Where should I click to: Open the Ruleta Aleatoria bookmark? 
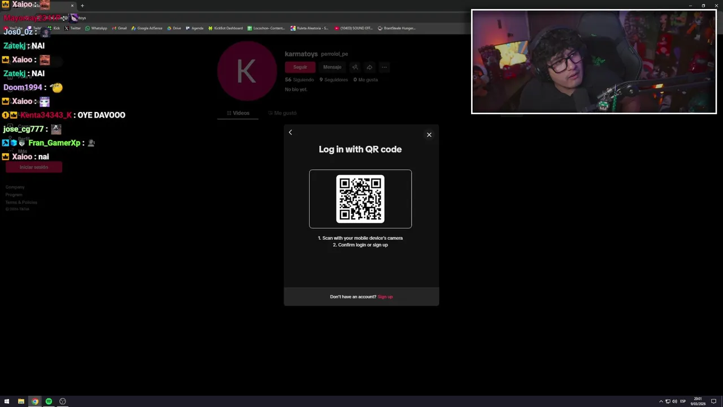tap(310, 28)
